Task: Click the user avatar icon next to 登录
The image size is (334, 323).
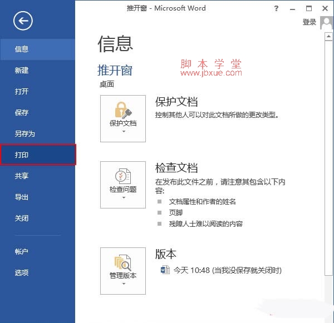Action: 327,22
